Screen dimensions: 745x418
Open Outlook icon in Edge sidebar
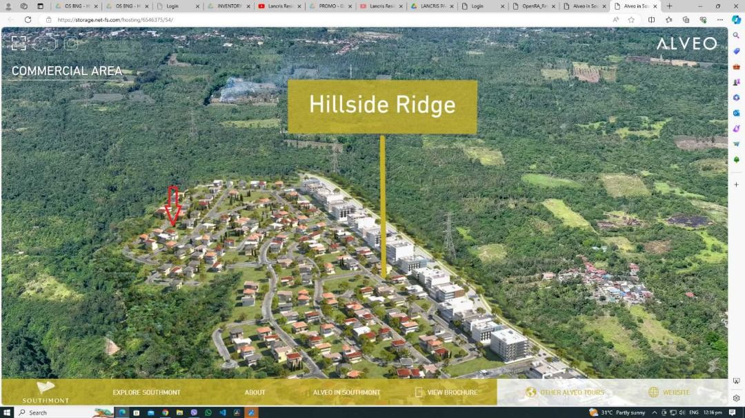[737, 113]
